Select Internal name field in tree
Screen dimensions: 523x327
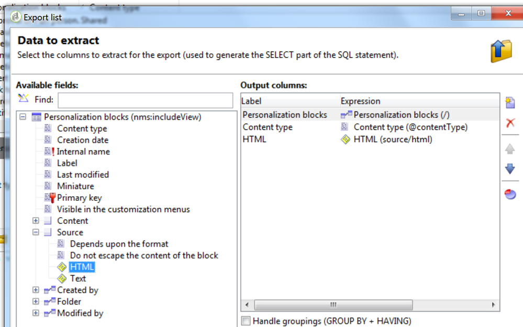coord(83,152)
